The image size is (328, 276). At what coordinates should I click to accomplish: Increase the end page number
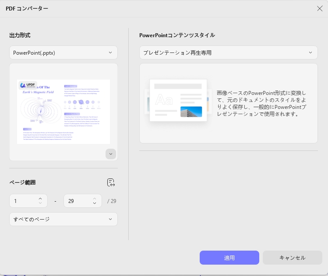pyautogui.click(x=95, y=199)
